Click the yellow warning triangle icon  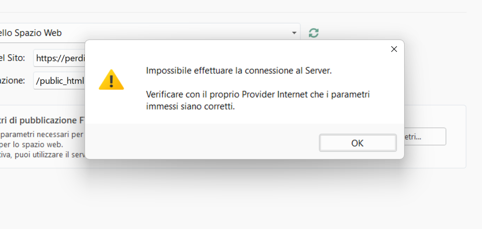pos(111,80)
